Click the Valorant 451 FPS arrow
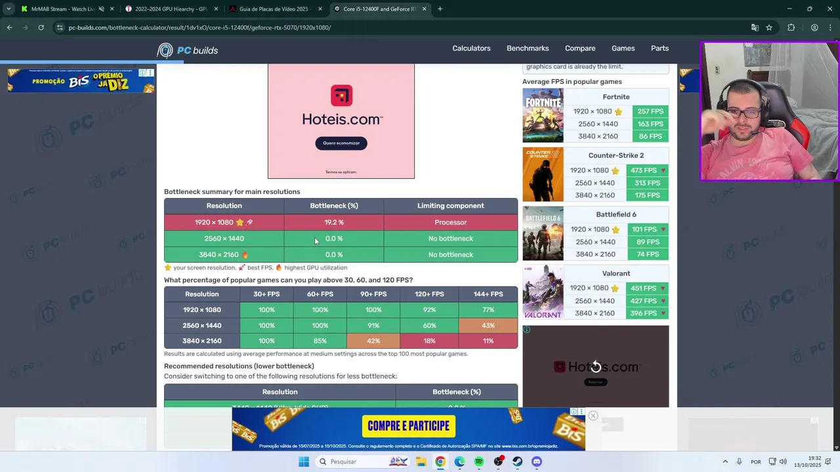Image resolution: width=840 pixels, height=472 pixels. click(663, 288)
